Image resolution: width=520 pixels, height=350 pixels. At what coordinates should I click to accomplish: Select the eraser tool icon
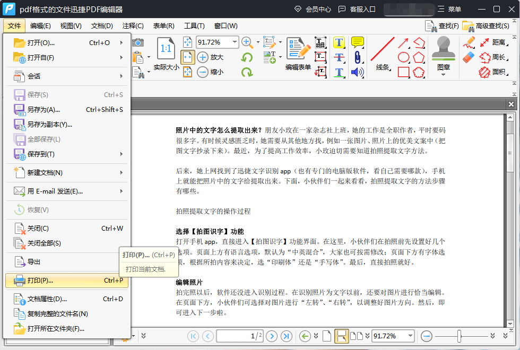click(469, 57)
